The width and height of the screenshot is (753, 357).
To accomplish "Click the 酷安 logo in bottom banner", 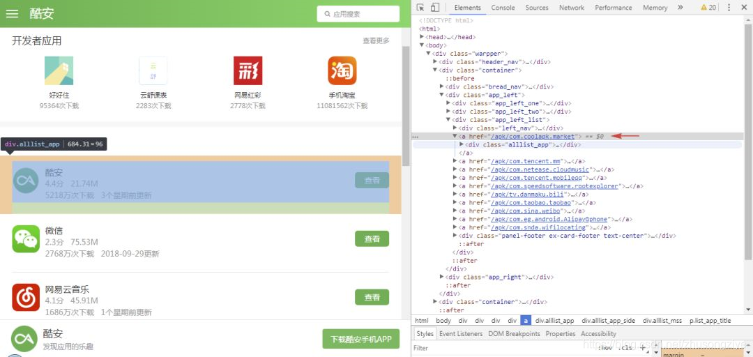I will pos(24,339).
